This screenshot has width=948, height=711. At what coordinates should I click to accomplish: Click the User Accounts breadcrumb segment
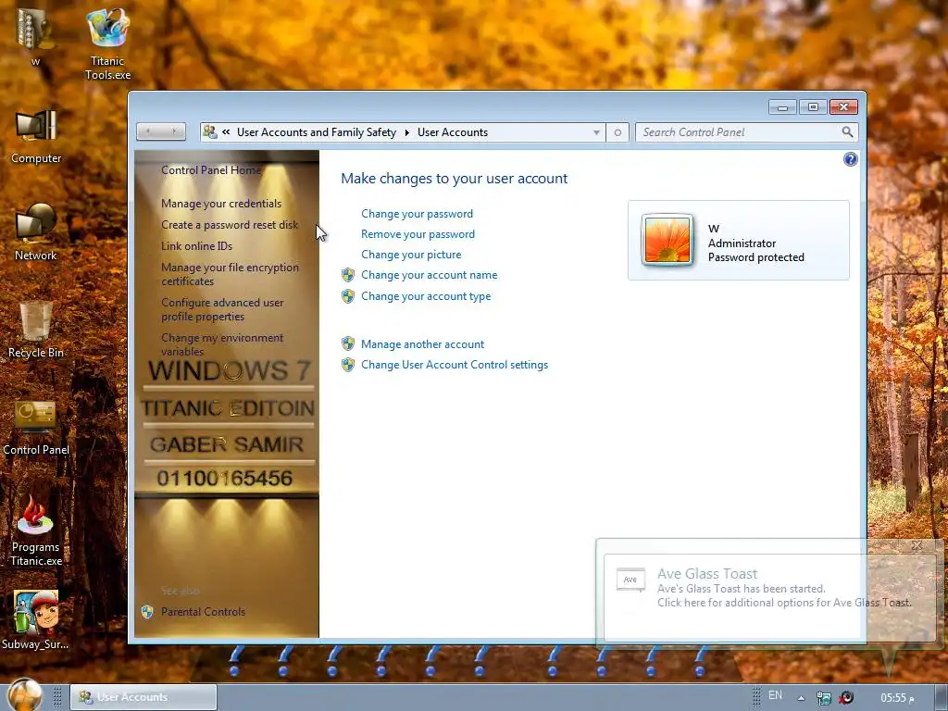click(452, 132)
